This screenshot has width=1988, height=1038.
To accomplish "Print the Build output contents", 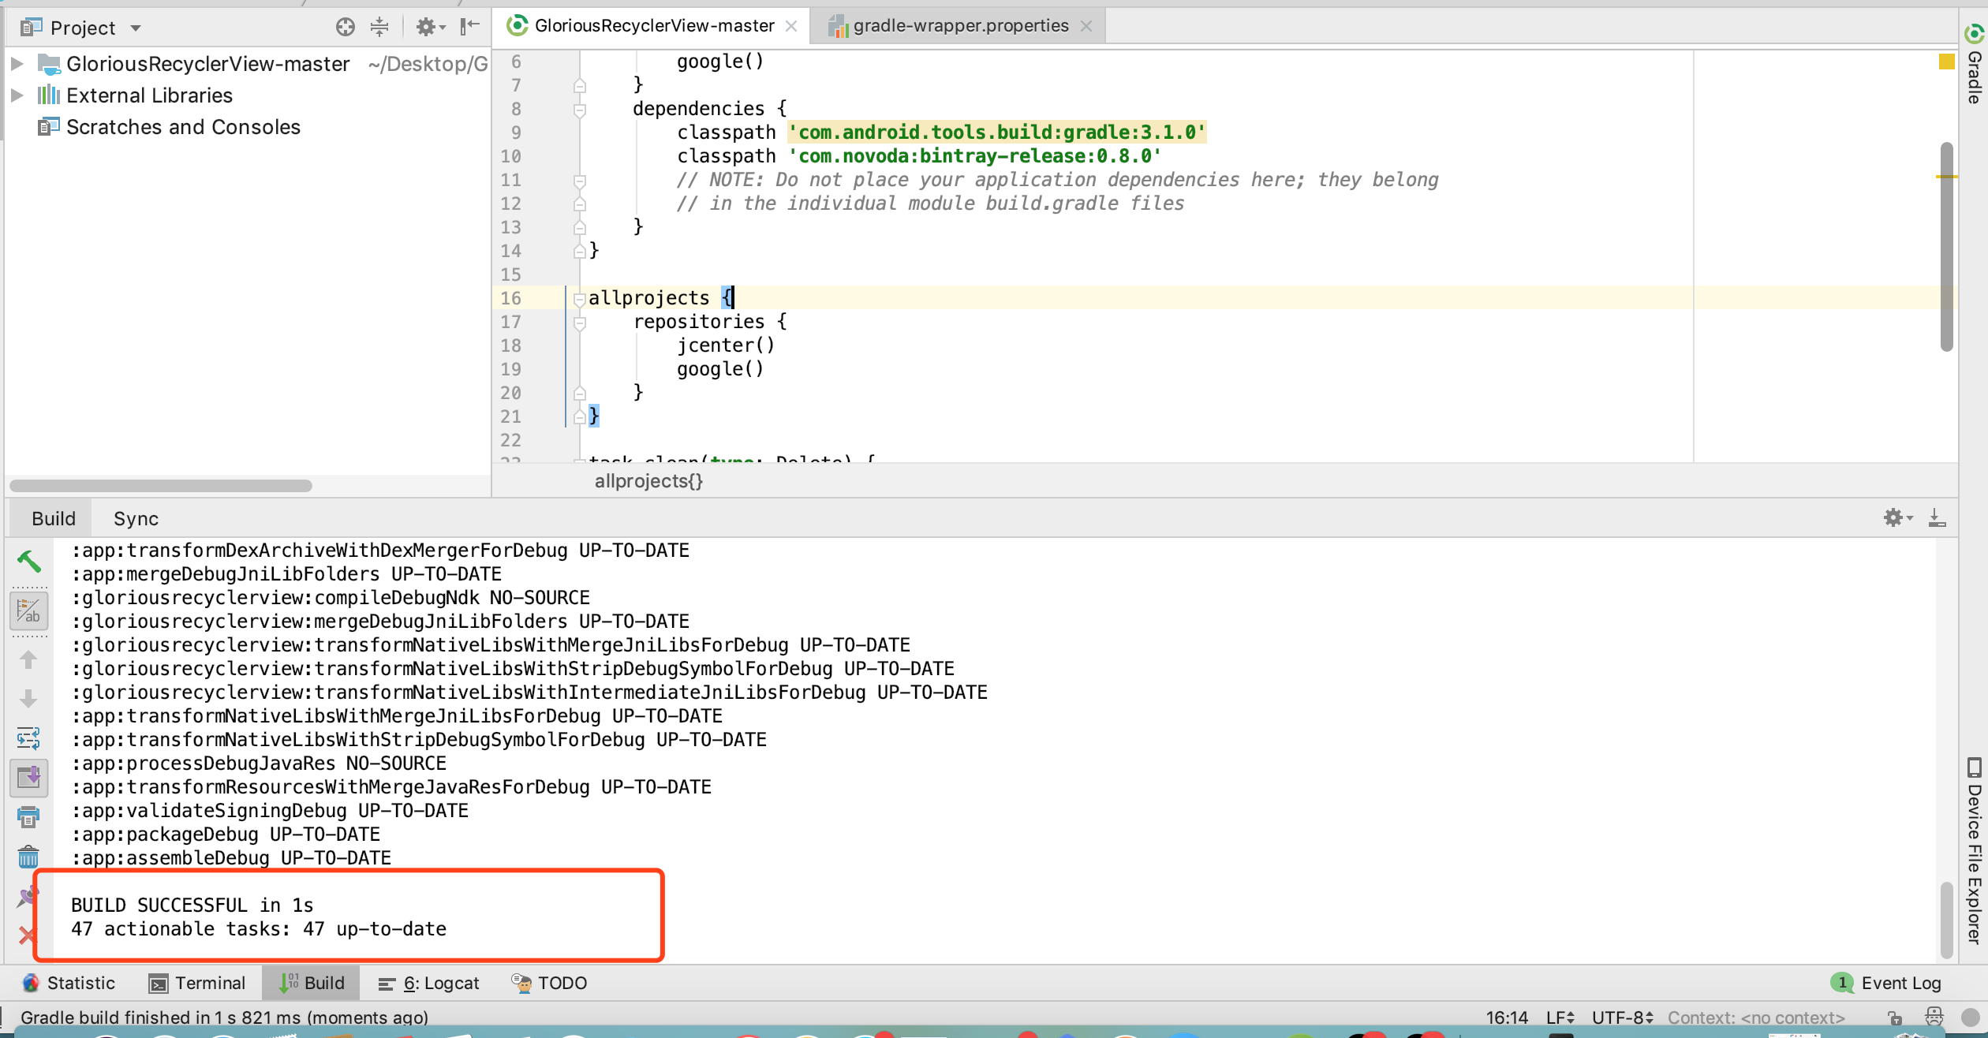I will 29,817.
